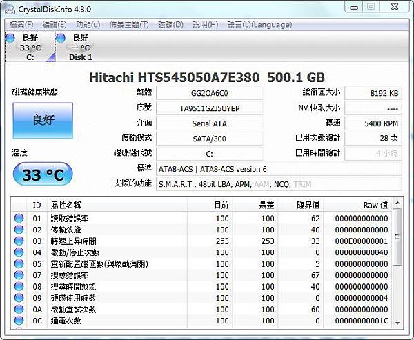Select the 硬碟使用時數 attribute row
This screenshot has height=340, width=414.
click(201, 298)
